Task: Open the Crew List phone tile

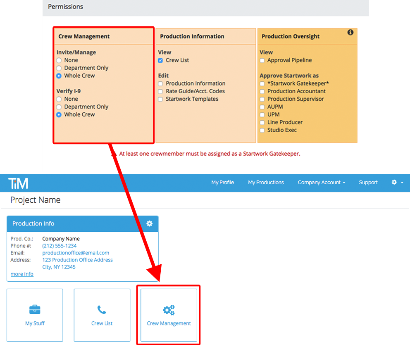Action: tap(102, 315)
